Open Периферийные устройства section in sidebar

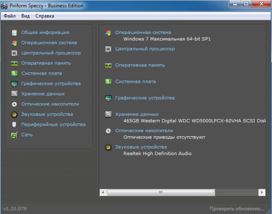click(x=53, y=124)
